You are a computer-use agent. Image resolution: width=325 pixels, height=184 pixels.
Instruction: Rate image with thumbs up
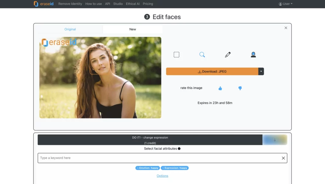coord(220,88)
